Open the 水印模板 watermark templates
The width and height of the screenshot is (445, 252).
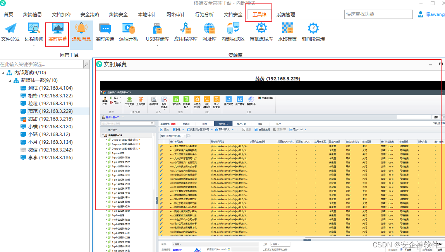[x=287, y=32]
